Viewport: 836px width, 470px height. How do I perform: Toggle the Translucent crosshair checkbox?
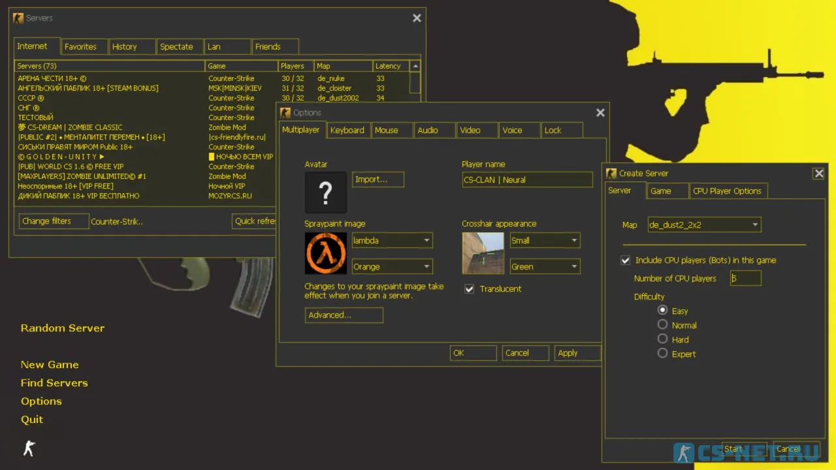click(469, 289)
